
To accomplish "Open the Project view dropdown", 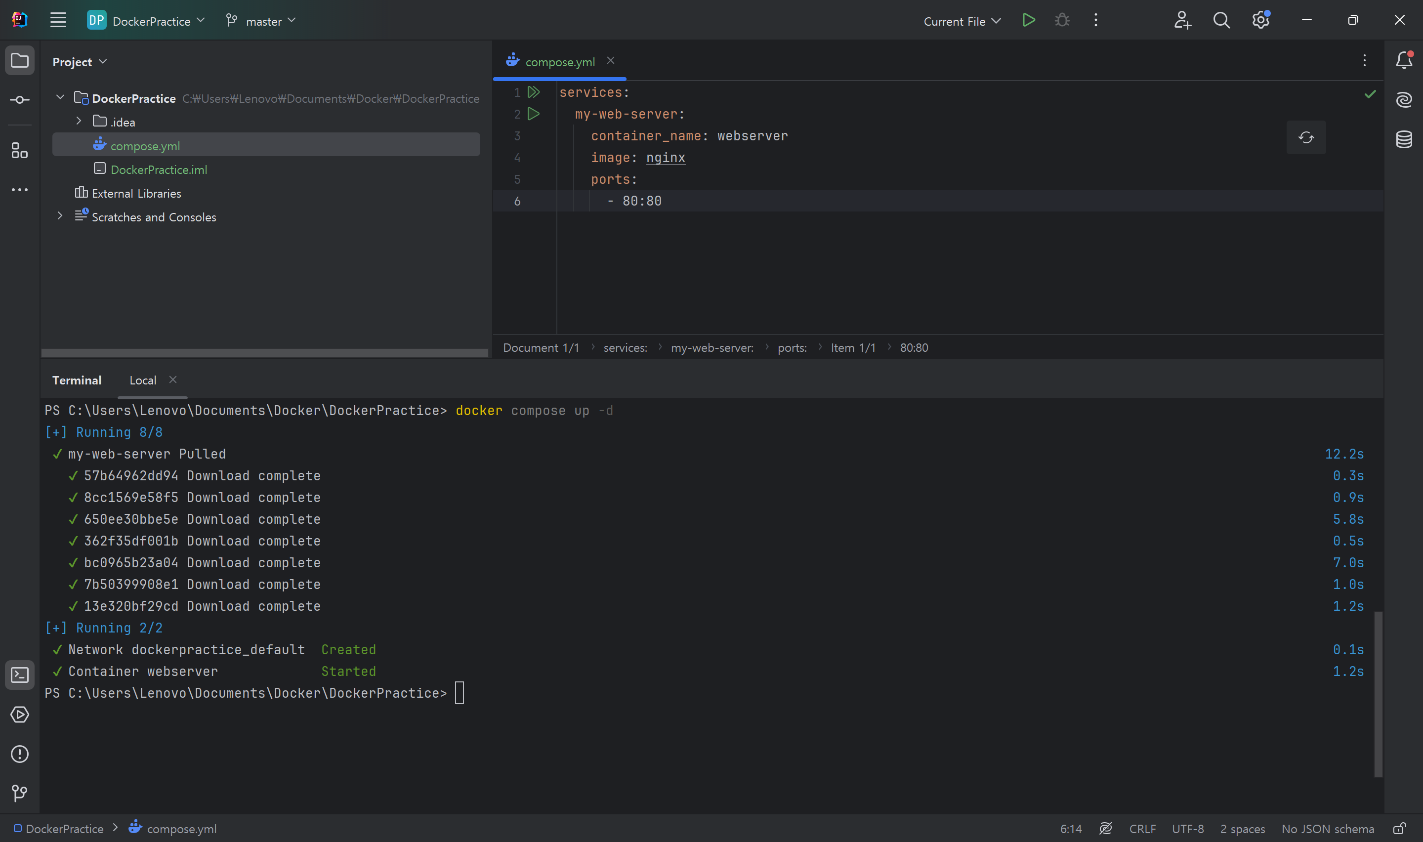I will point(80,62).
